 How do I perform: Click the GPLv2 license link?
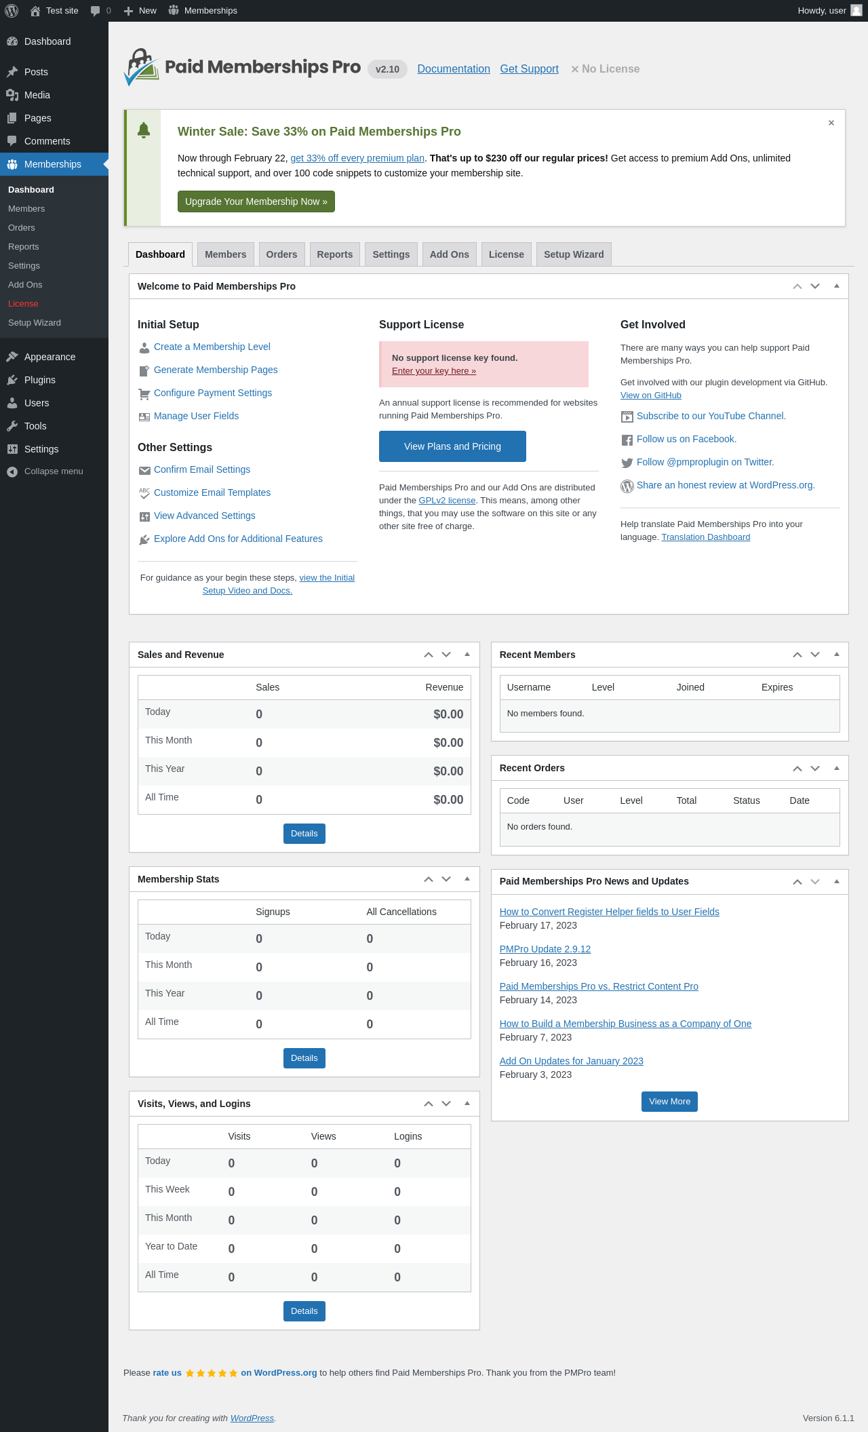pos(447,501)
